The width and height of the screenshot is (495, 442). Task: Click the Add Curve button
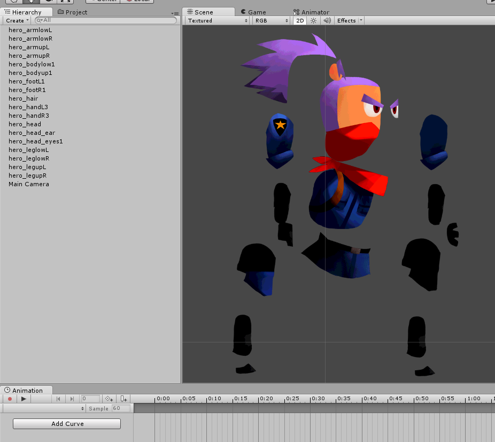click(x=67, y=424)
